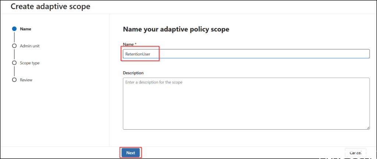Focus the Name field containing RetentionUser
The width and height of the screenshot is (377, 159).
tap(246, 54)
